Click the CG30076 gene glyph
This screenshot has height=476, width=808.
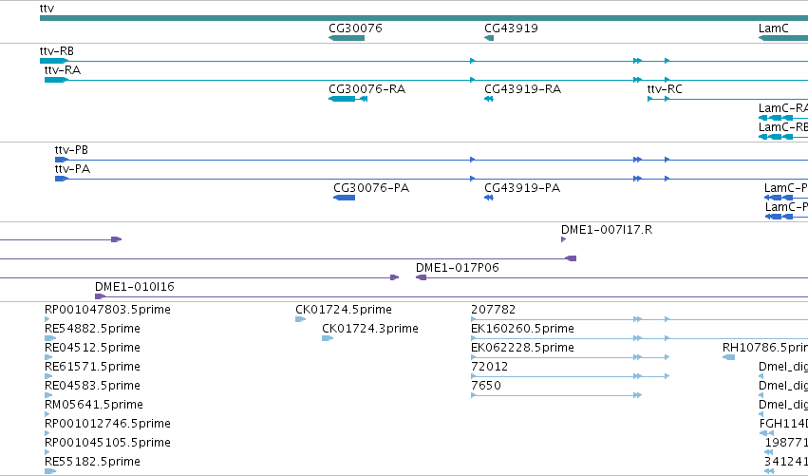coord(347,38)
